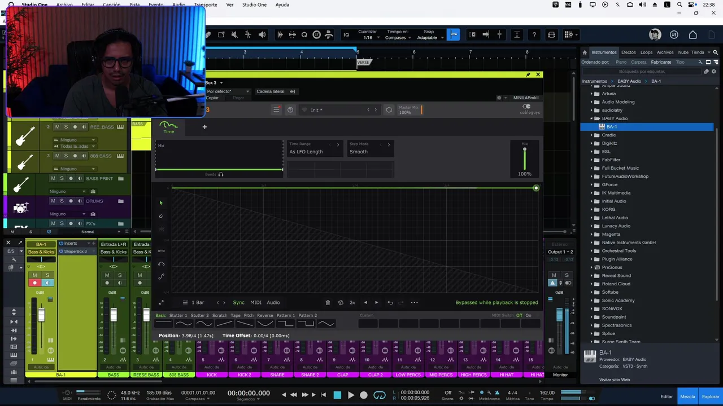This screenshot has width=723, height=406.
Task: Click the trash icon to clear the ShaperBox wave
Action: (x=328, y=303)
